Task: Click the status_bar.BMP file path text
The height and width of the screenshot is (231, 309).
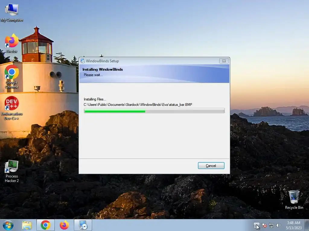Action: point(138,105)
